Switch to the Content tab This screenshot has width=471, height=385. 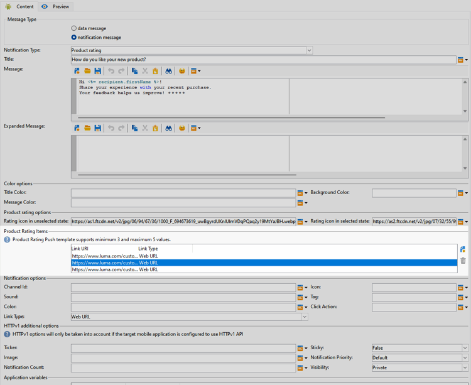click(x=19, y=6)
